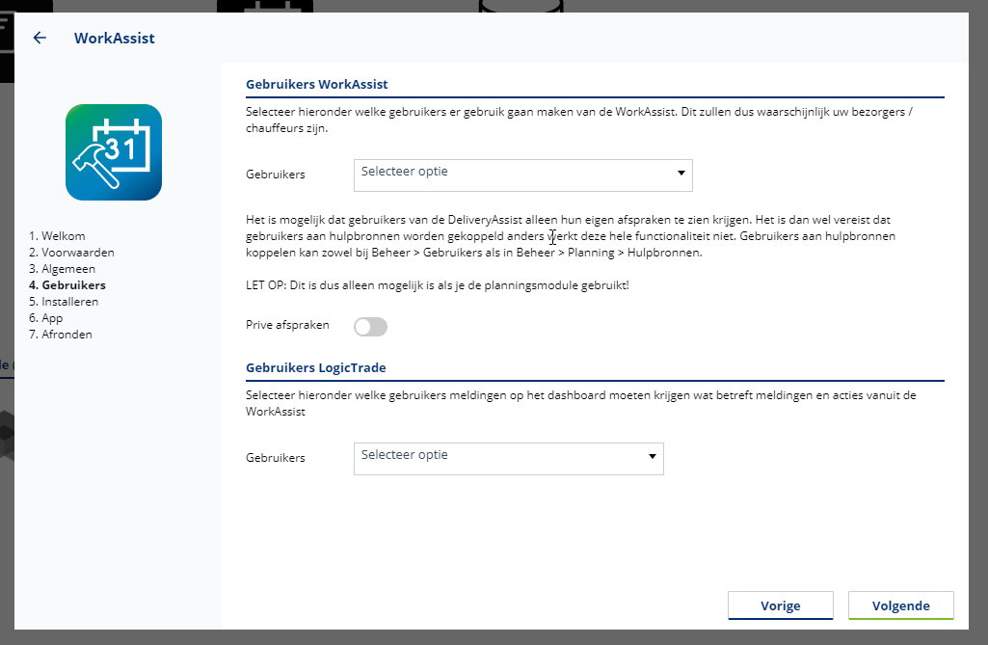Screen dimensions: 988x645
Task: Open the Gebruikers LogicTrade dropdown
Action: click(x=509, y=458)
